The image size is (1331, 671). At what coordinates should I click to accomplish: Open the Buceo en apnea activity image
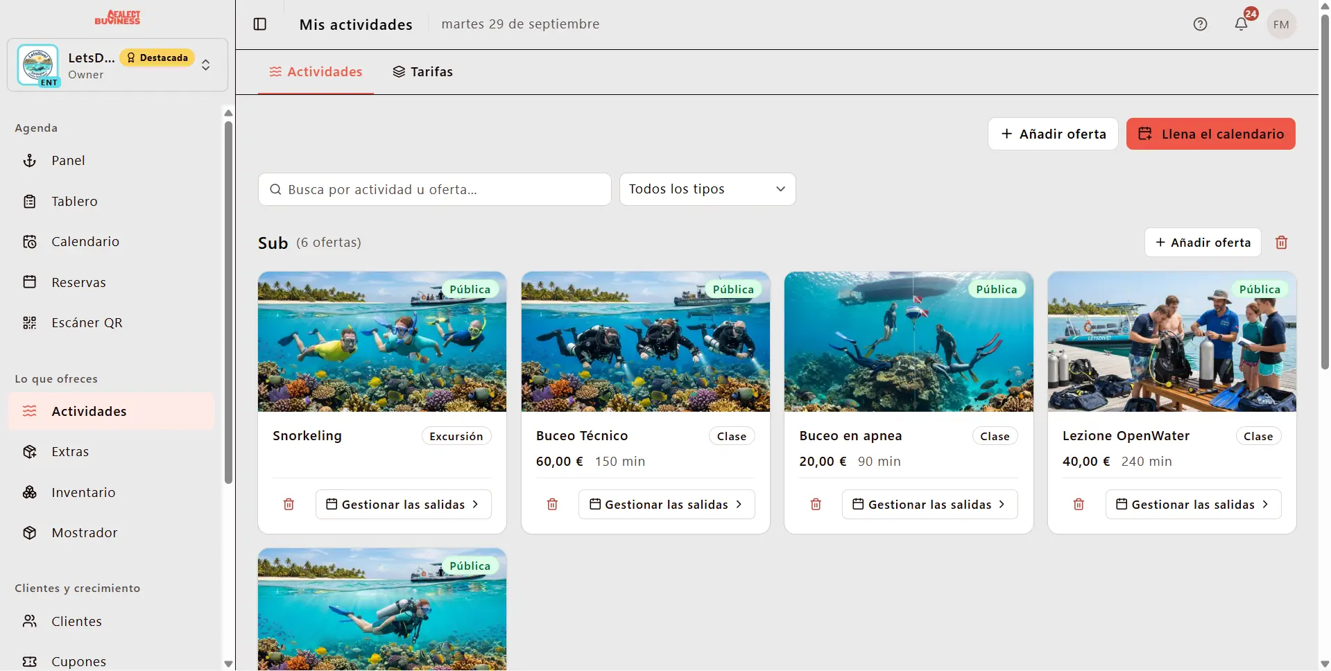pyautogui.click(x=909, y=342)
